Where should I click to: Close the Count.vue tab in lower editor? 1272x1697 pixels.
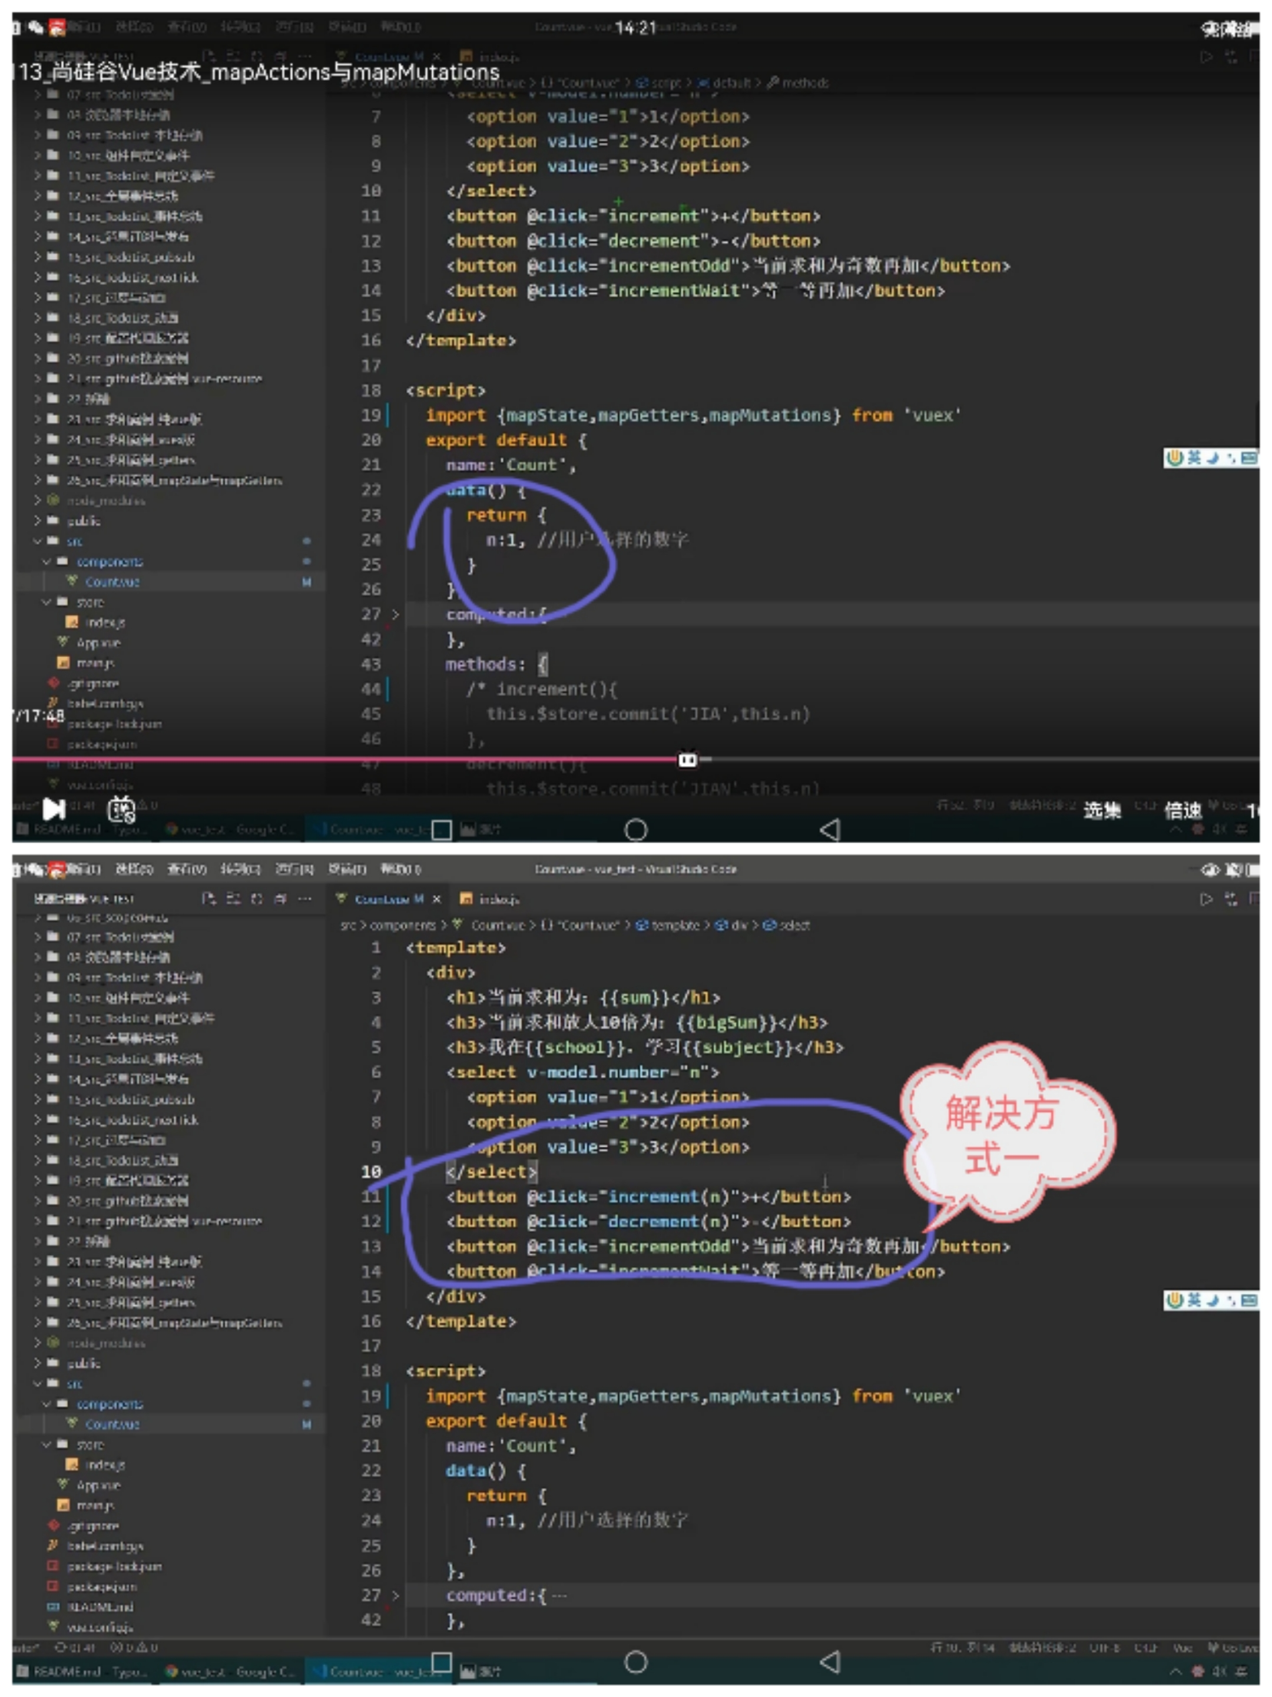point(436,899)
